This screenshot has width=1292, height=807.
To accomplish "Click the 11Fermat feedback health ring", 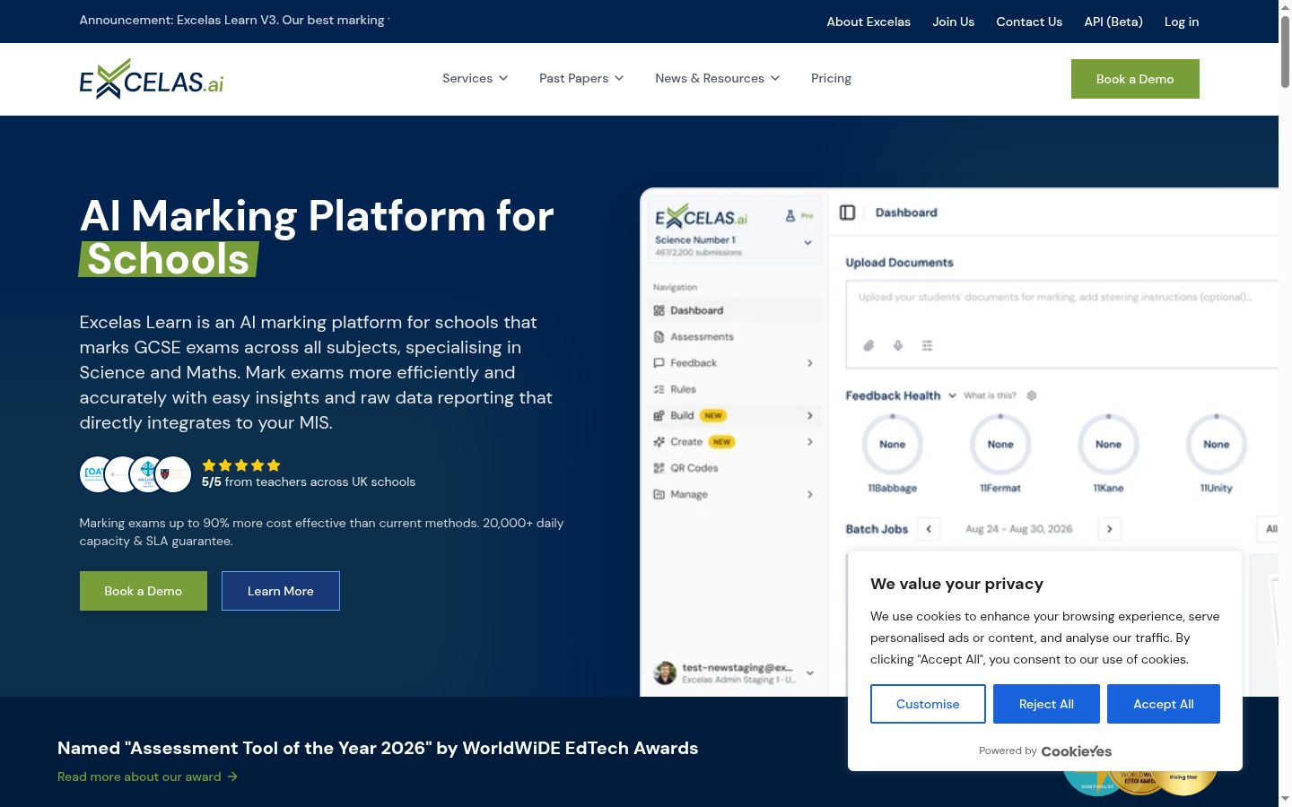I will tap(1000, 444).
